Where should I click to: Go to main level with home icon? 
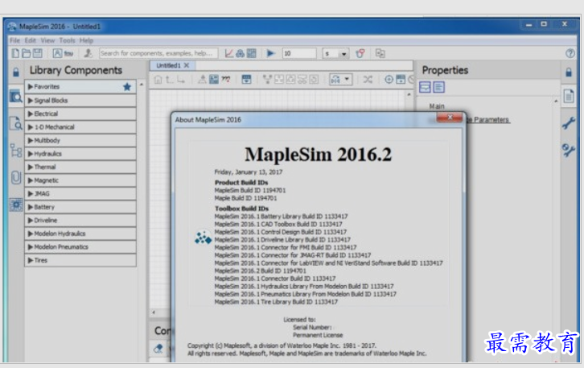click(158, 80)
